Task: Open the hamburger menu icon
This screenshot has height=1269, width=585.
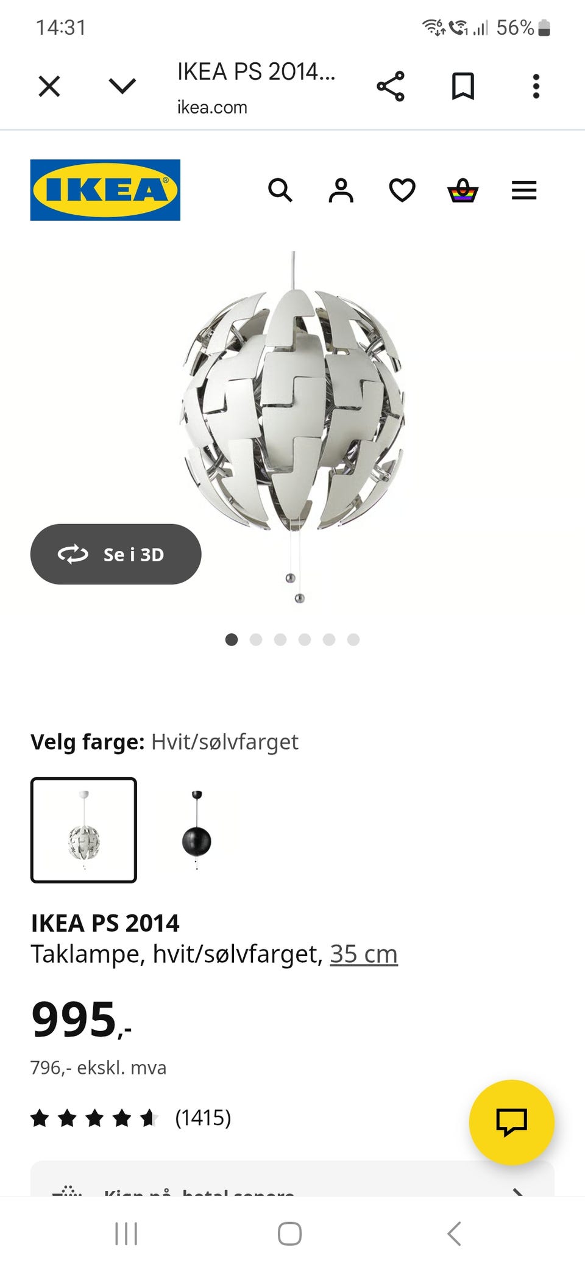Action: pos(524,190)
